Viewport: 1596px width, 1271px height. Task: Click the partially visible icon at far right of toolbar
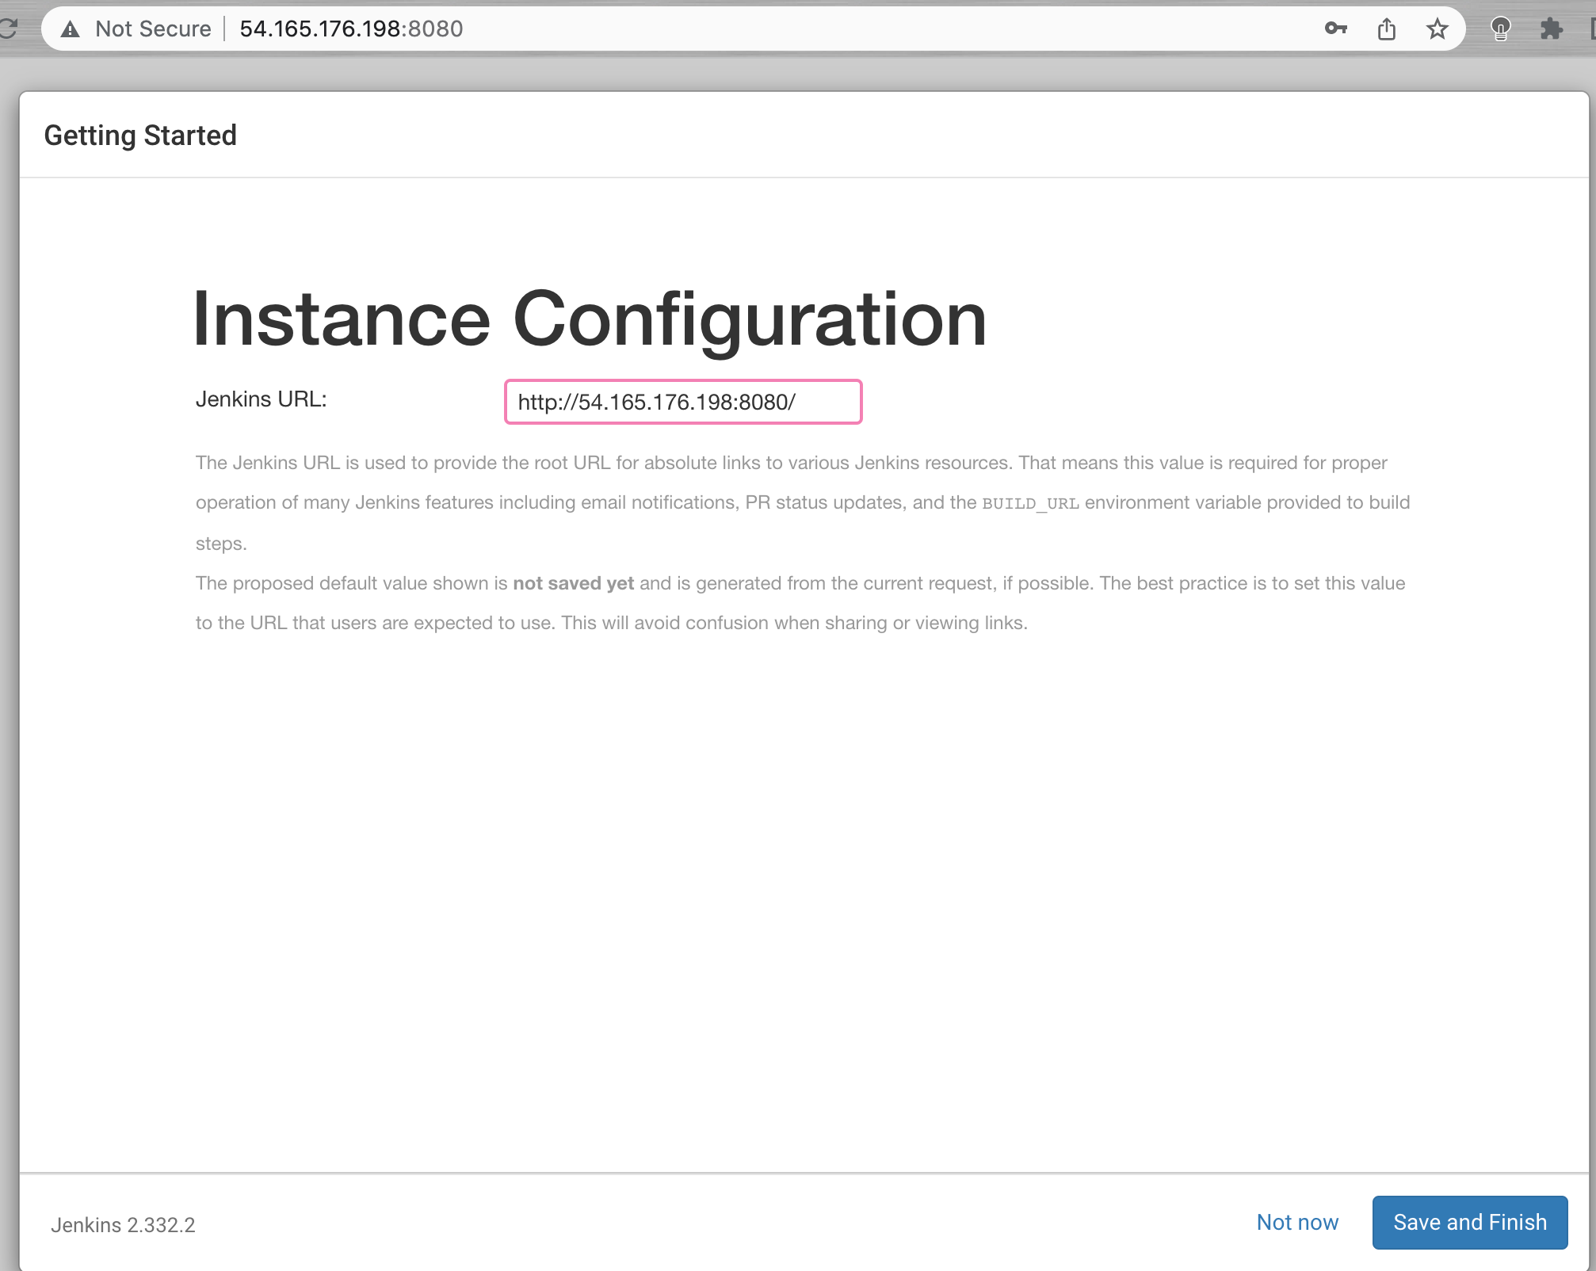point(1591,29)
